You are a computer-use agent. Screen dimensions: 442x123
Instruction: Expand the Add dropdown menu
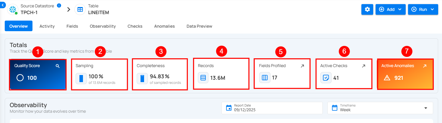click(x=390, y=9)
